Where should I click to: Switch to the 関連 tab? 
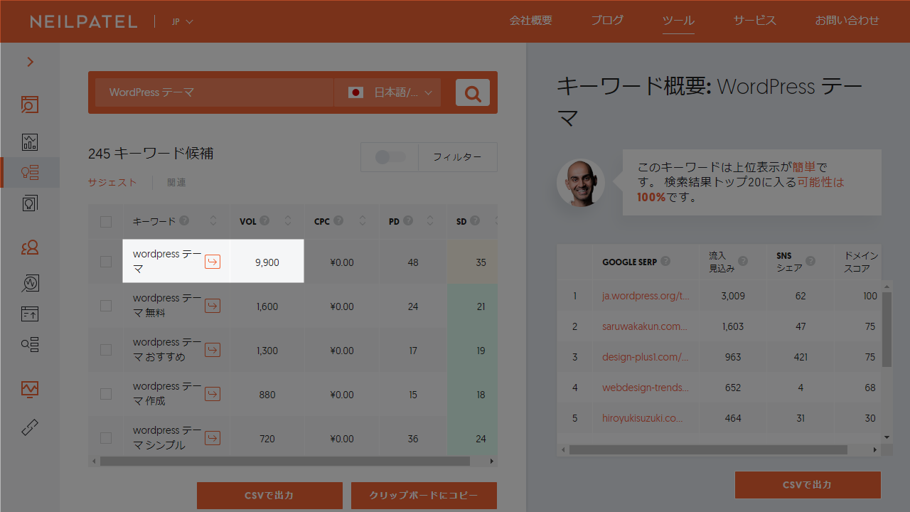[x=176, y=183]
